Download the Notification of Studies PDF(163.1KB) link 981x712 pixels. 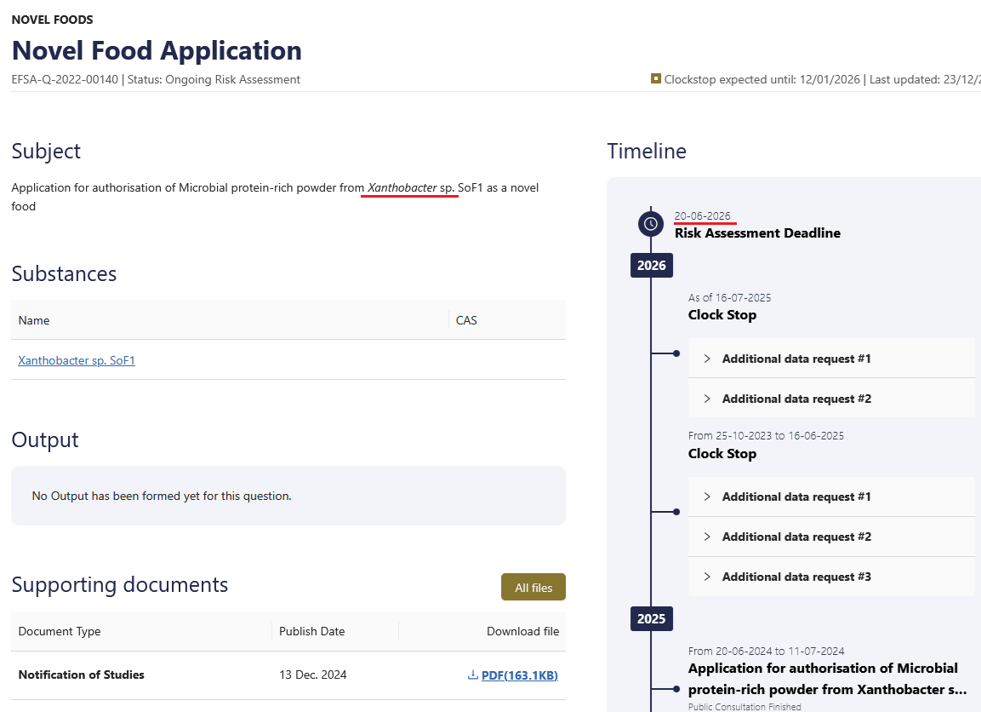tap(519, 675)
